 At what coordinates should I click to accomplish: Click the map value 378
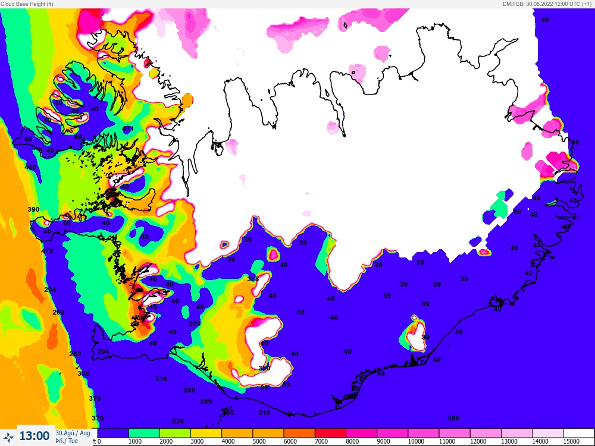pyautogui.click(x=253, y=279)
